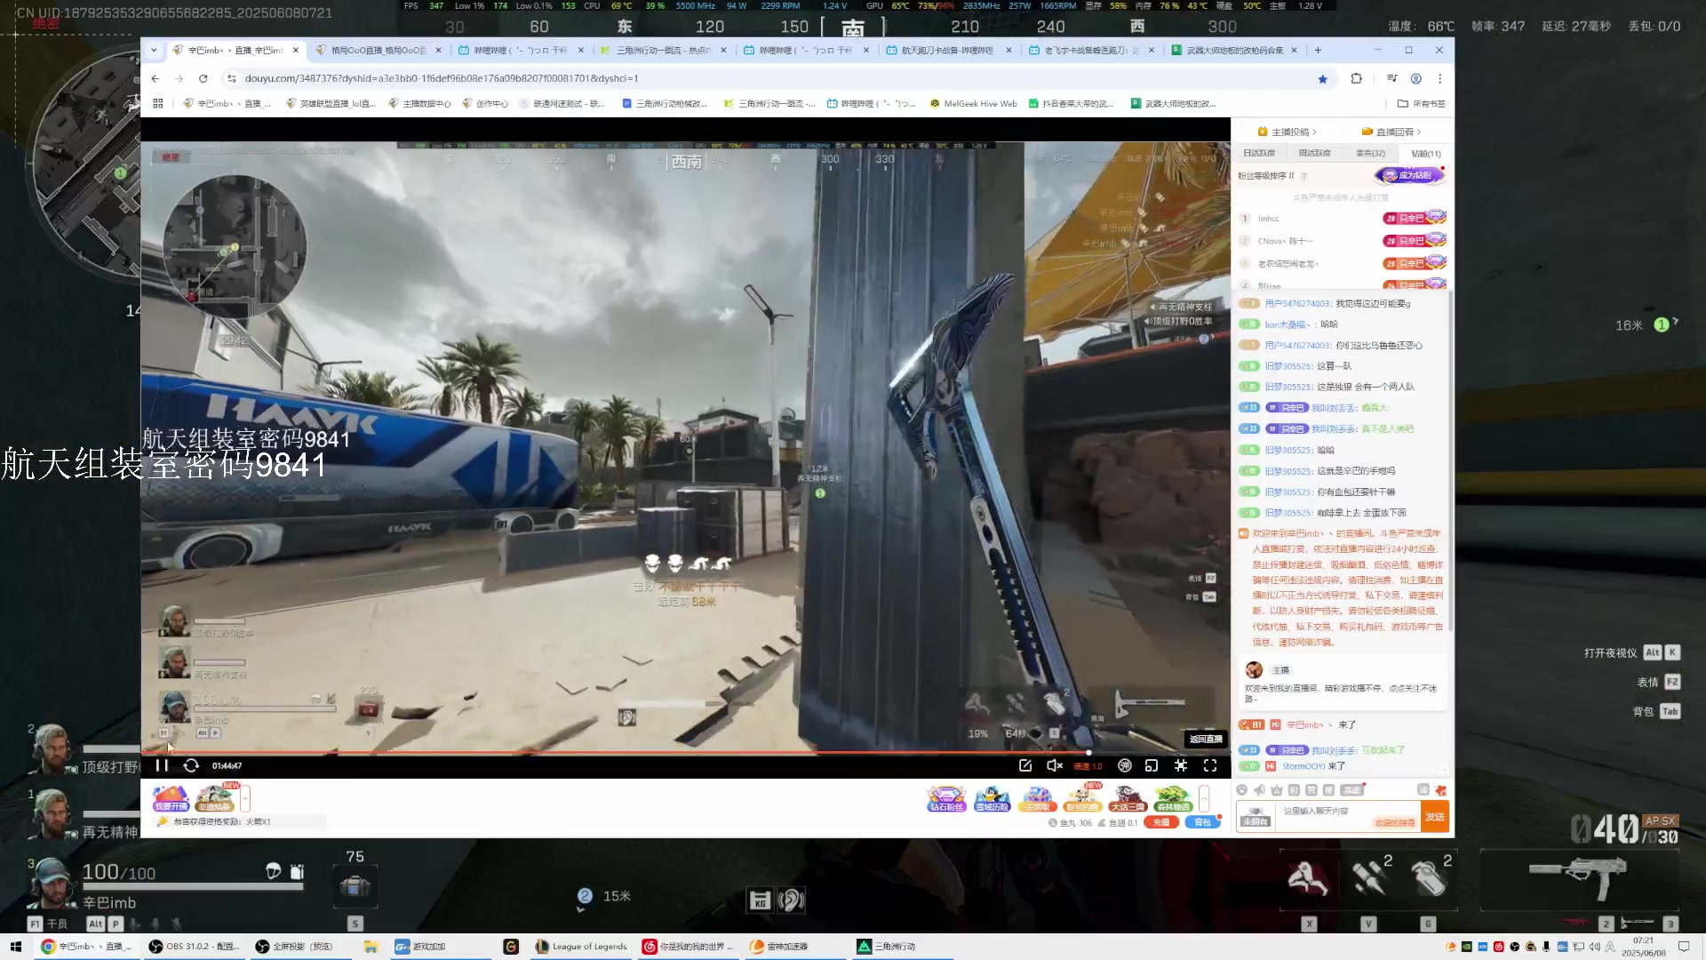Viewport: 1706px width, 960px height.
Task: Open the emoji picker in the chat toolbar
Action: click(1242, 790)
